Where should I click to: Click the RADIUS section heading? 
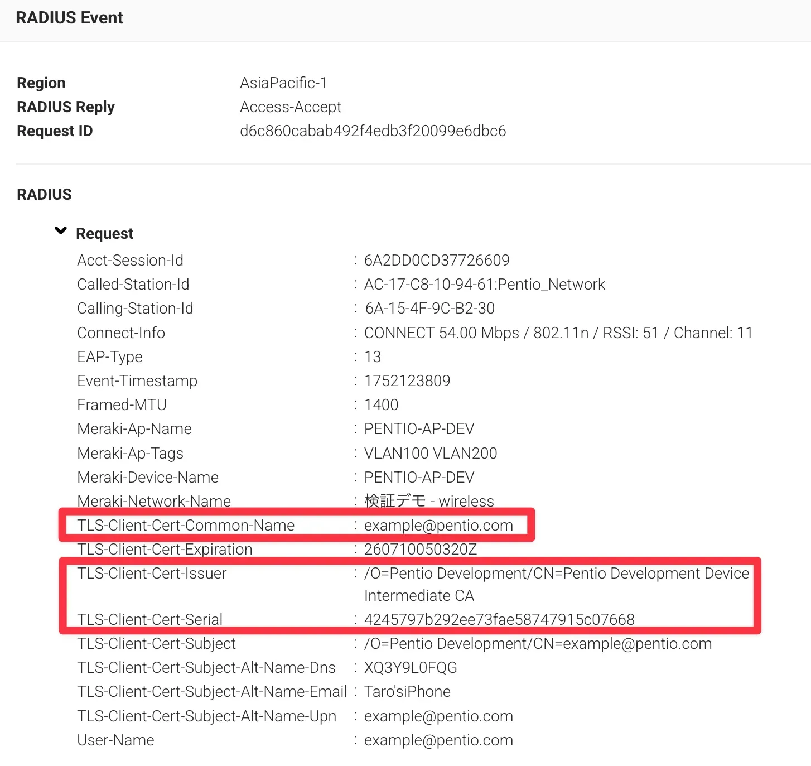click(x=44, y=195)
